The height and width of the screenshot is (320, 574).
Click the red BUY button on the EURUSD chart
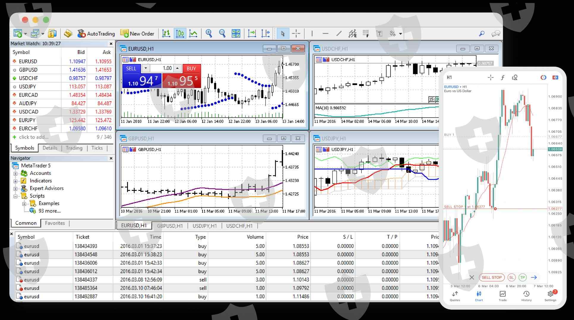tap(191, 68)
